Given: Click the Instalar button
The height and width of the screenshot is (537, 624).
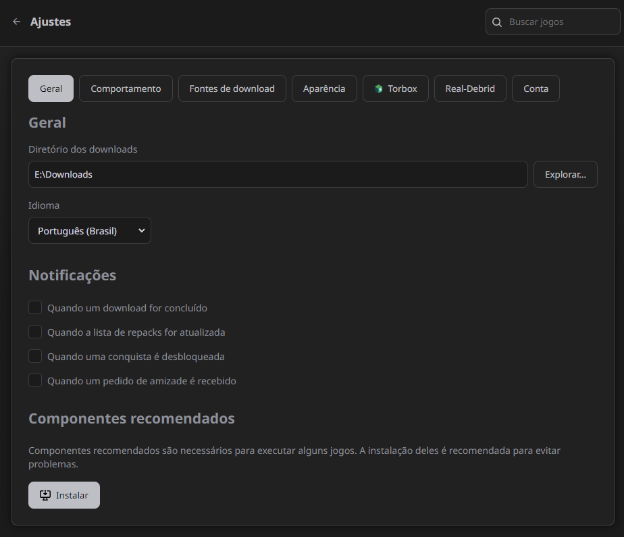Looking at the screenshot, I should click(64, 495).
